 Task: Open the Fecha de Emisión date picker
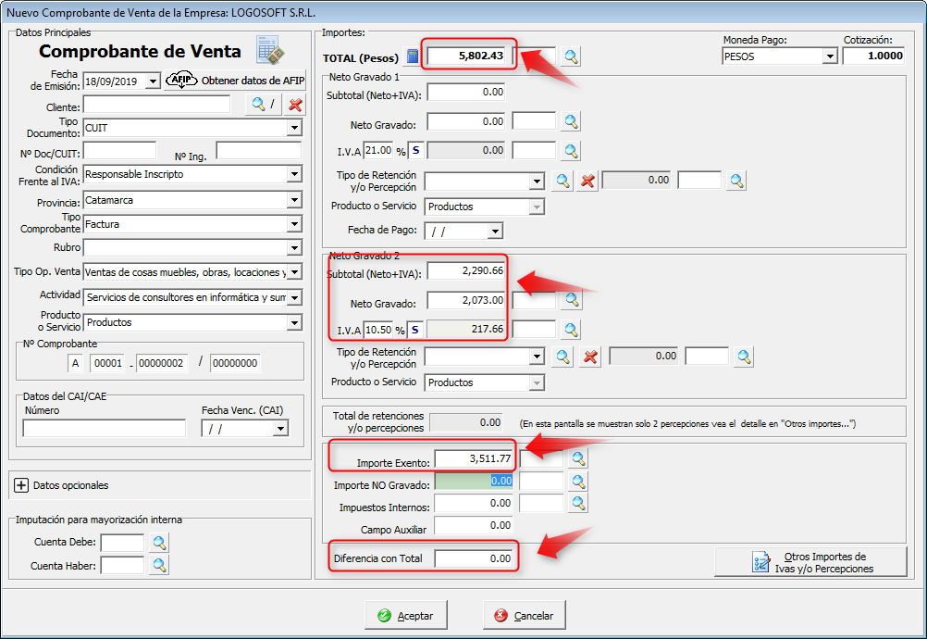(153, 81)
